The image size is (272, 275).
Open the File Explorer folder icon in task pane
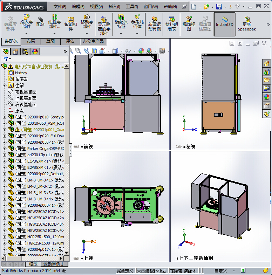click(266, 80)
